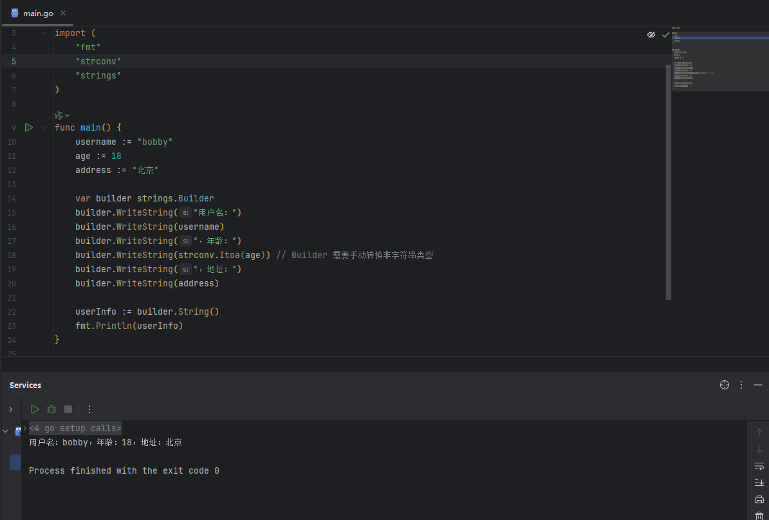Click gutter line number 5
Image resolution: width=769 pixels, height=520 pixels.
click(x=14, y=61)
